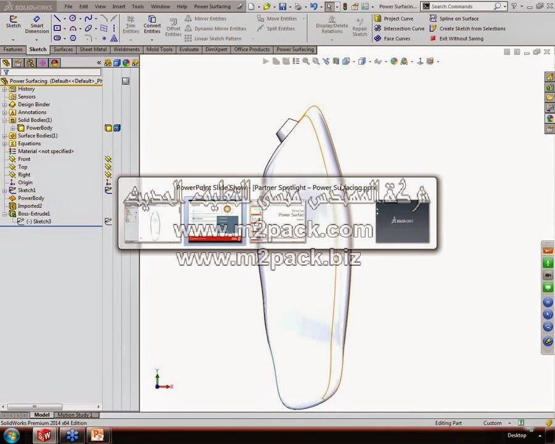Expand the History tree node
555x444 pixels.
tap(4, 89)
